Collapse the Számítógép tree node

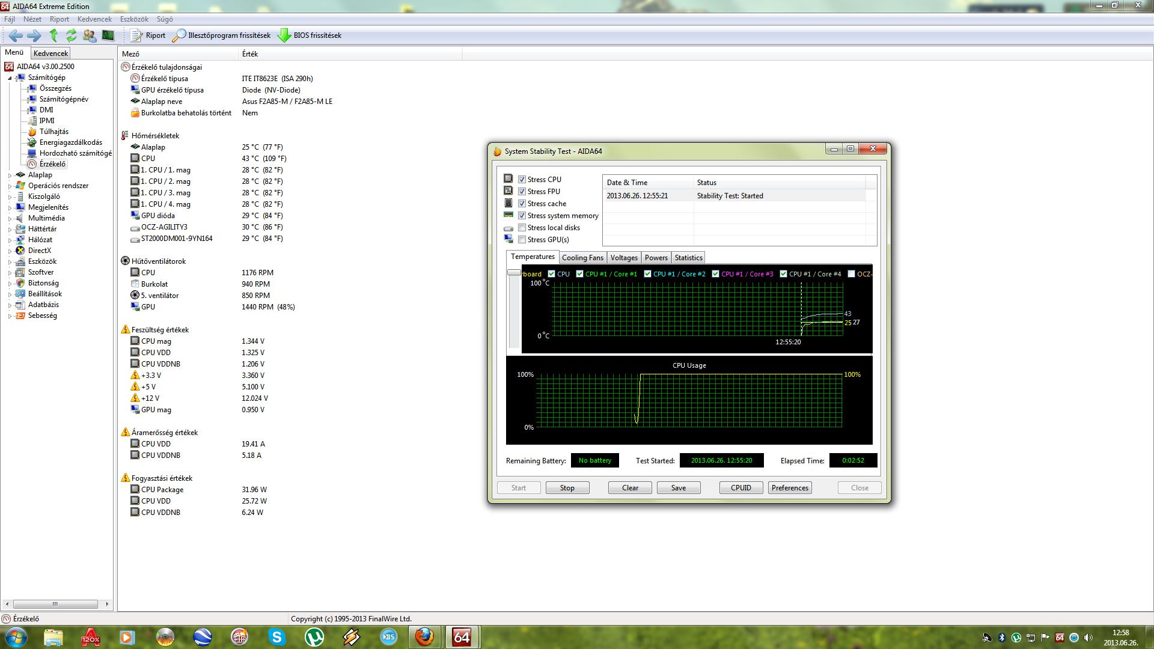click(x=10, y=78)
